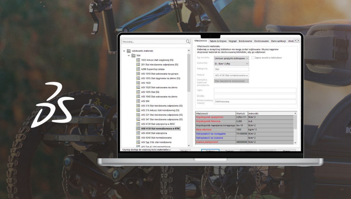
Task: Click the Zrównoważony rozwój field
Action: click(x=255, y=102)
